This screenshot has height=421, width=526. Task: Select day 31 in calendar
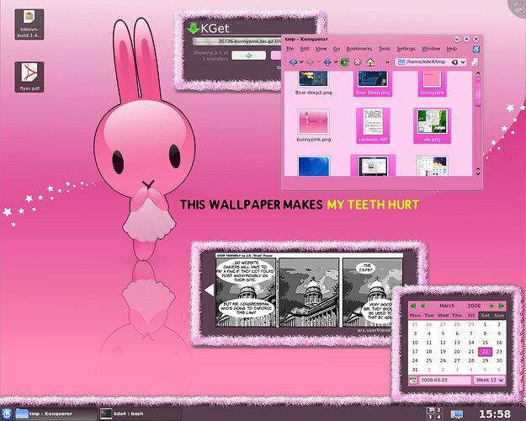(x=415, y=370)
